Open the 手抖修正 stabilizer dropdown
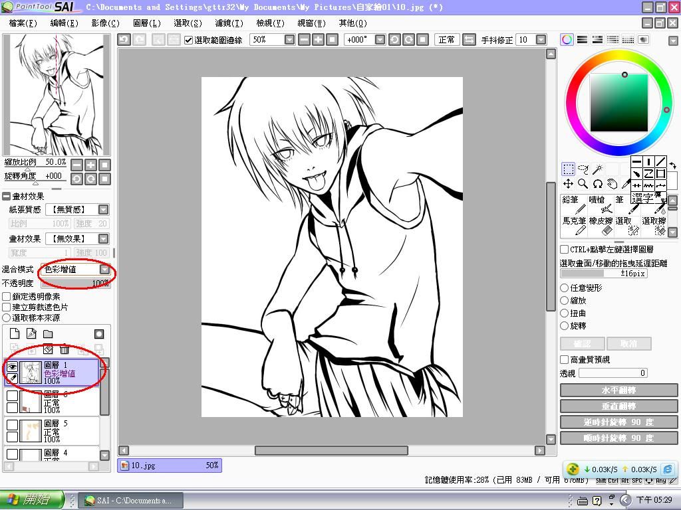Viewport: 681px width, 510px height. click(541, 40)
